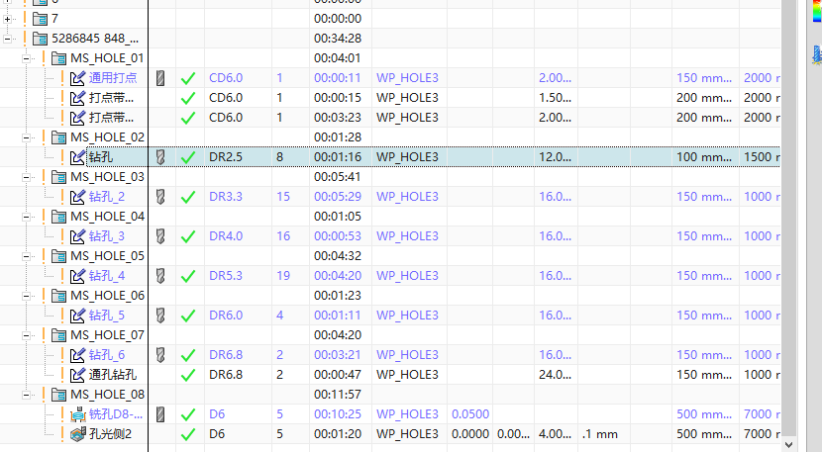Click tool cell DR2.5

[x=226, y=157]
